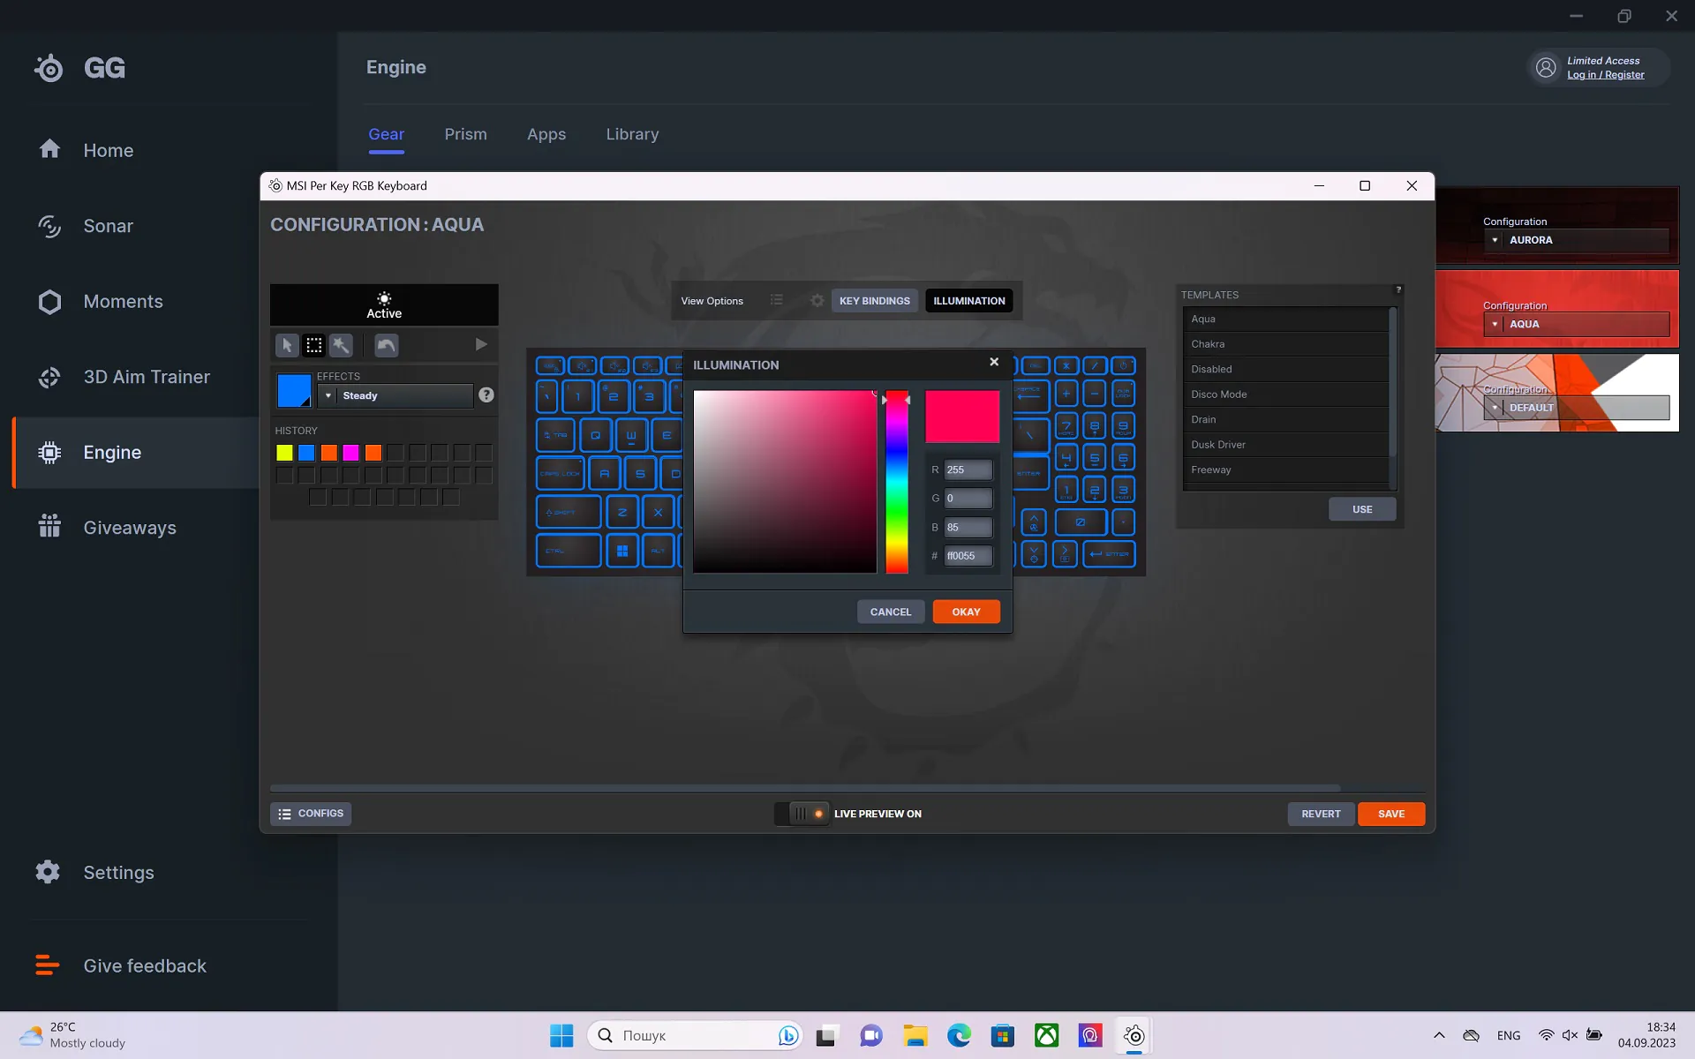Click the R value input field
This screenshot has height=1059, width=1695.
(x=968, y=469)
